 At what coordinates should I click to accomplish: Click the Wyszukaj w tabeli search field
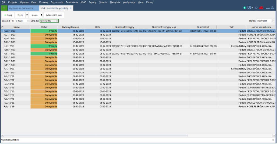click(135, 140)
